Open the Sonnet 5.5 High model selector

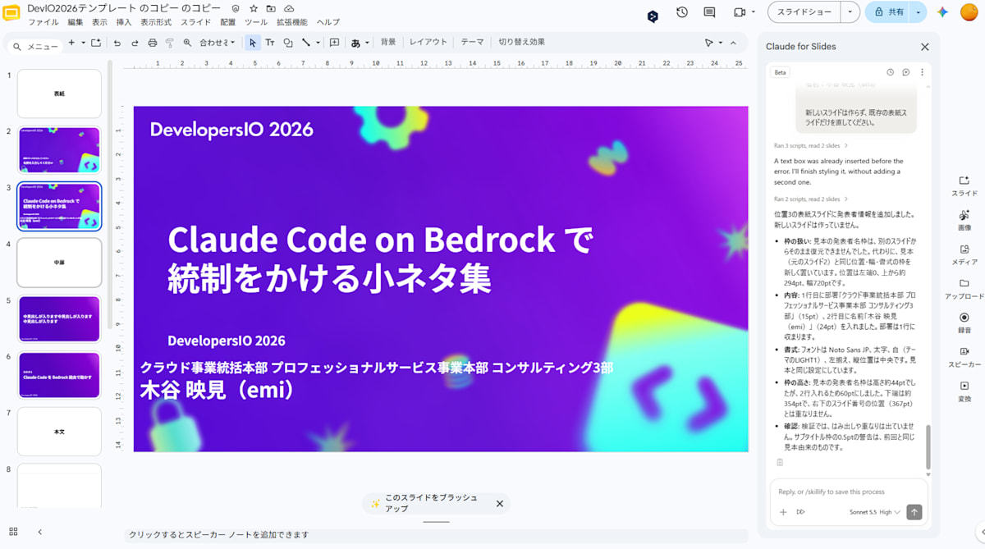[874, 512]
